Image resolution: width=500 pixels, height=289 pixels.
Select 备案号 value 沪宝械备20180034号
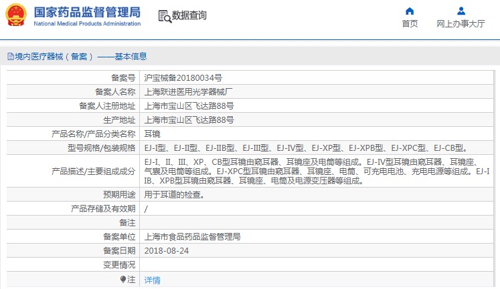pyautogui.click(x=183, y=78)
